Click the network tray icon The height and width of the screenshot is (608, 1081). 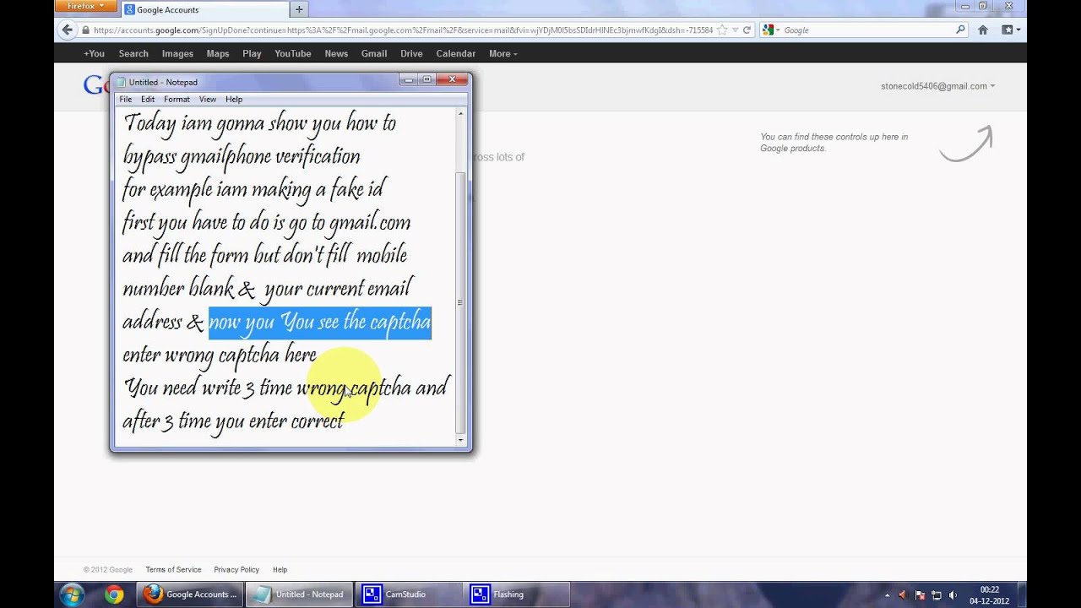tap(936, 595)
